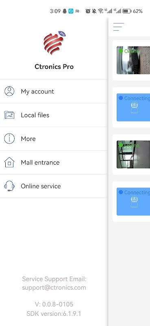The width and height of the screenshot is (150, 326).
Task: Click the My account person icon
Action: (x=9, y=91)
